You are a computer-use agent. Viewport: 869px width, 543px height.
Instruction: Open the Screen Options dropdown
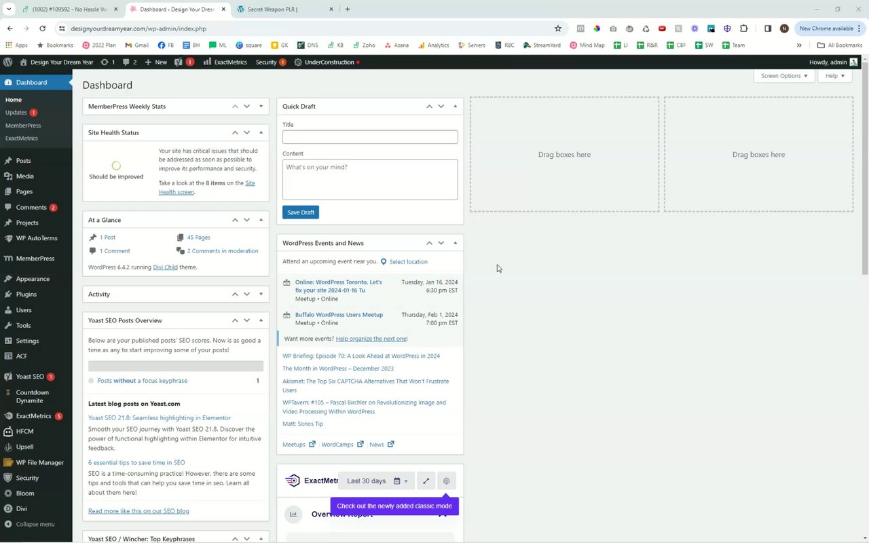point(784,76)
